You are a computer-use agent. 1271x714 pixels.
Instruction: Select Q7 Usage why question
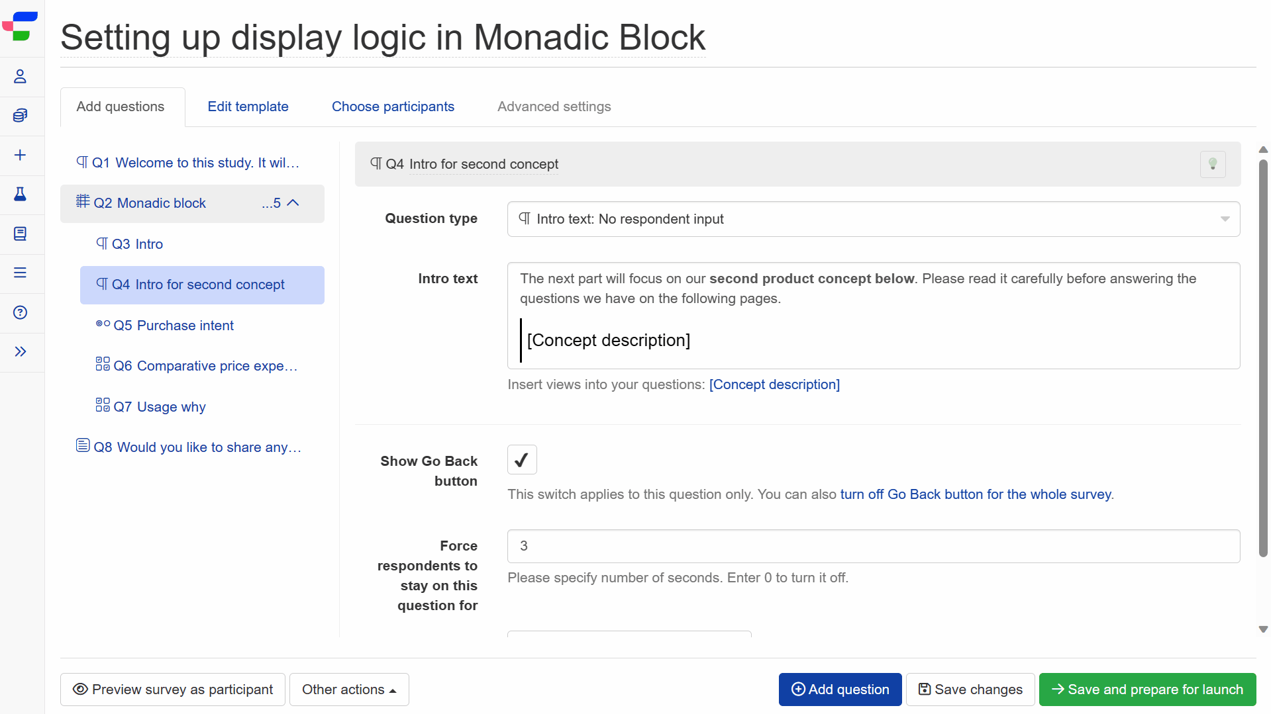point(202,407)
